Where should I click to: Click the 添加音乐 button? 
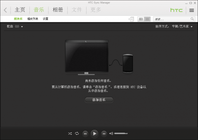coord(99,100)
